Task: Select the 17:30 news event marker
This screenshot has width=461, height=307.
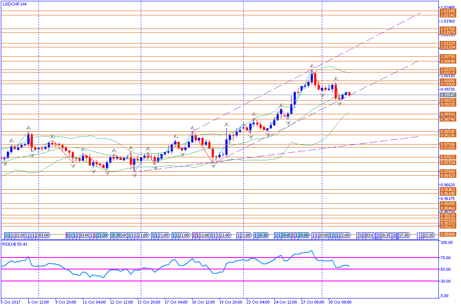Action: pyautogui.click(x=404, y=235)
